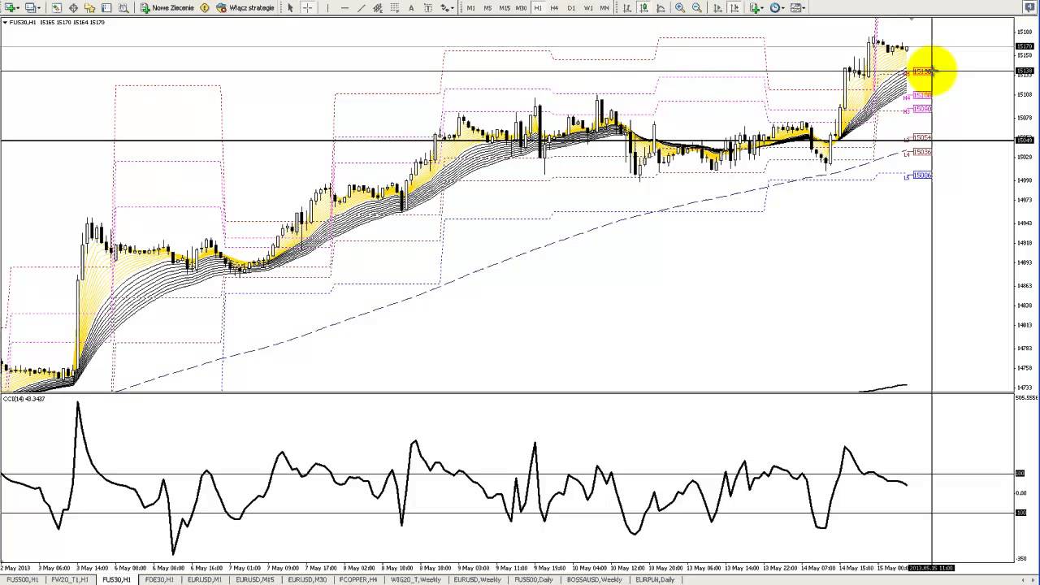The image size is (1040, 585).
Task: Open the Data Window icon
Action: coord(73,7)
